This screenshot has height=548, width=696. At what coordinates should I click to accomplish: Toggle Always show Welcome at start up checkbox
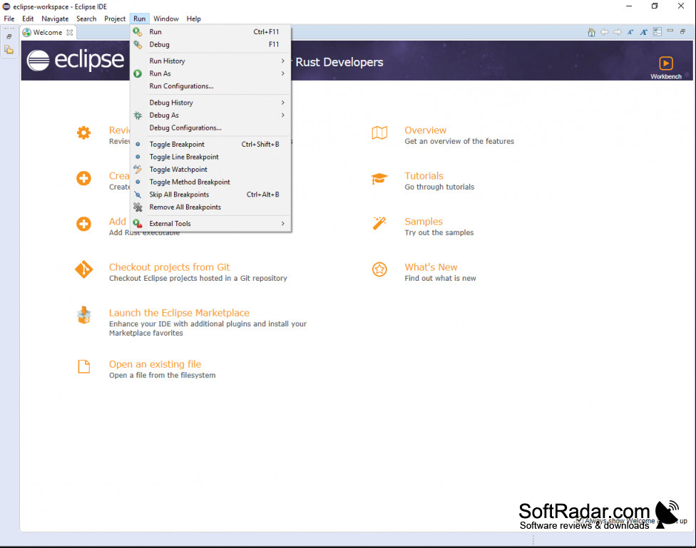point(579,520)
